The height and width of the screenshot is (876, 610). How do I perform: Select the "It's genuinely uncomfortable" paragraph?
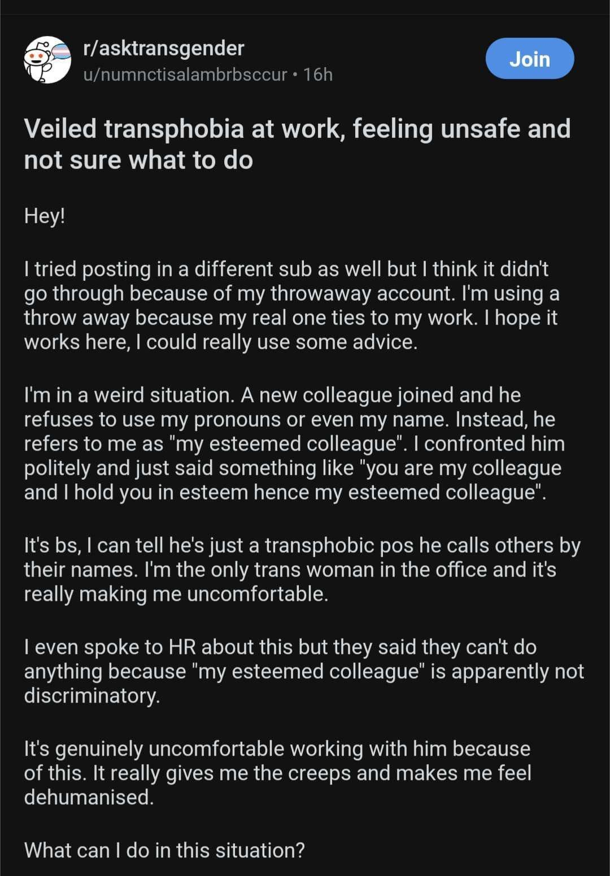pyautogui.click(x=277, y=773)
